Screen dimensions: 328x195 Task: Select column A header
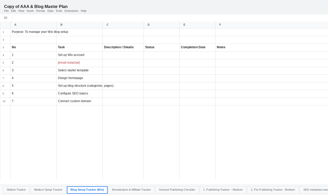33,25
